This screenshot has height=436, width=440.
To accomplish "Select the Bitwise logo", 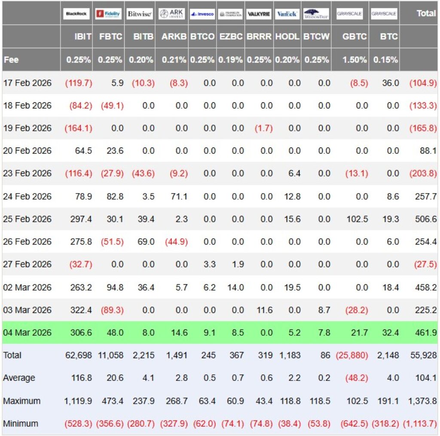I will tap(140, 14).
